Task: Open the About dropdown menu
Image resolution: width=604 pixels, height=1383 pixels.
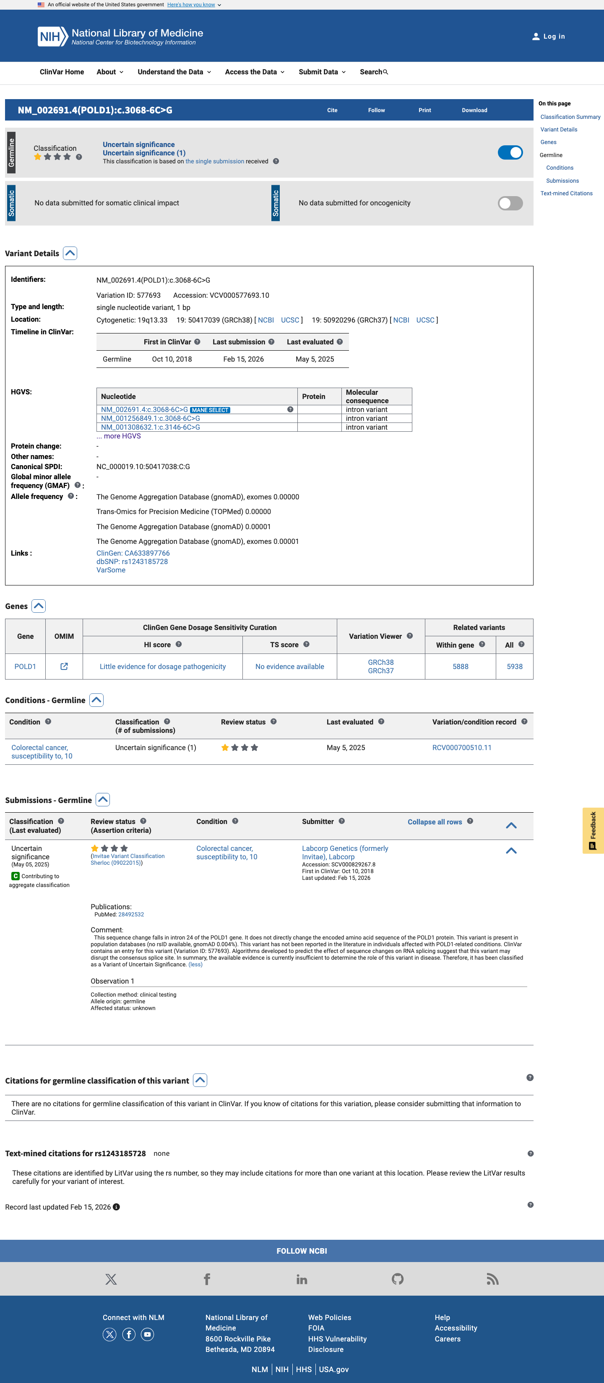Action: click(x=110, y=72)
